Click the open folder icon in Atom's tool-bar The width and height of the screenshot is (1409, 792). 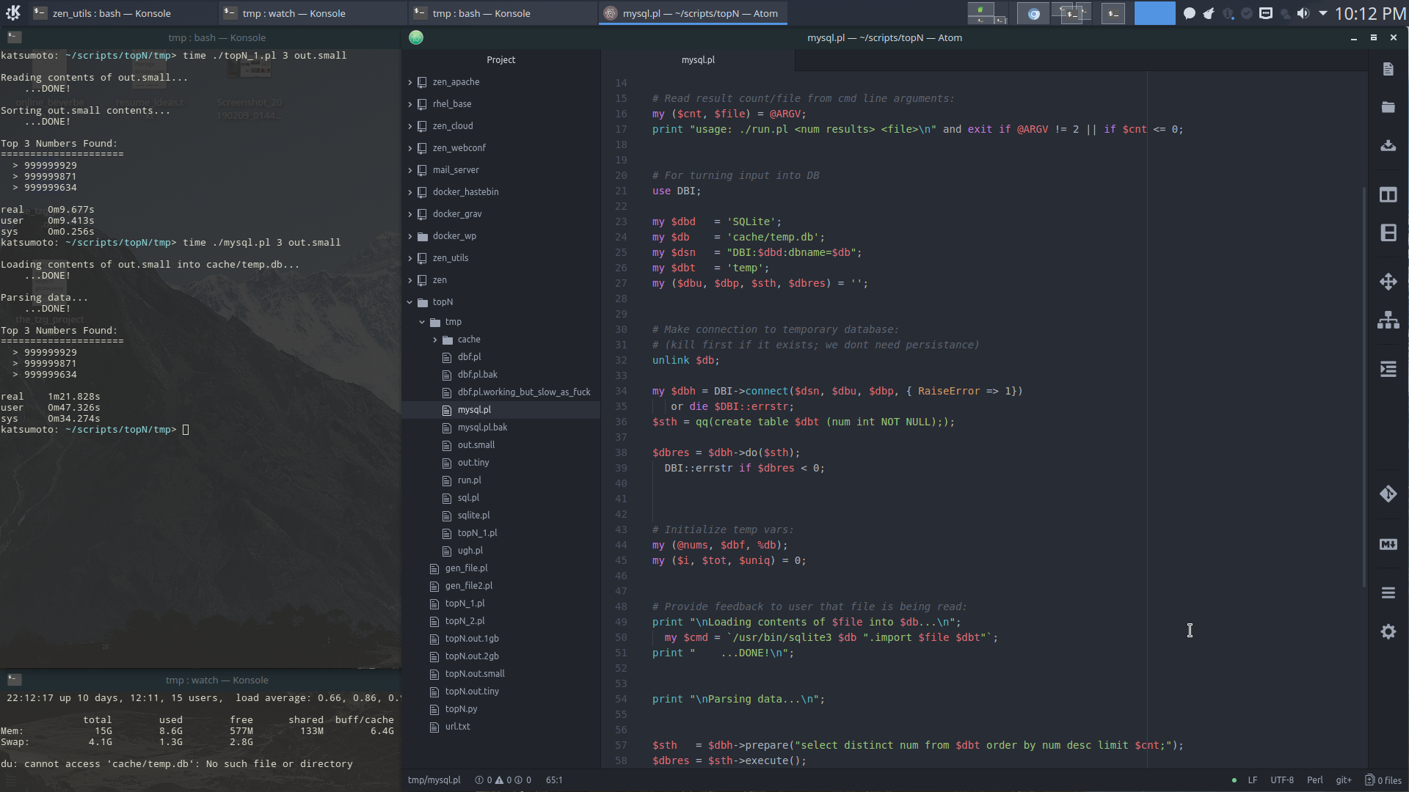click(1388, 107)
